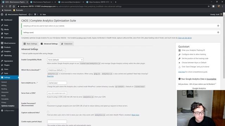Open Discussion settings submenu
The height and width of the screenshot is (126, 225).
(x=5, y=92)
